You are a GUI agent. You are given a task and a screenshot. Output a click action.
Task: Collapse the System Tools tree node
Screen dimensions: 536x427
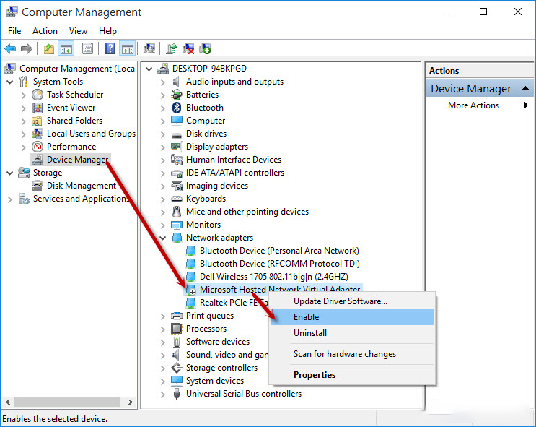[10, 82]
